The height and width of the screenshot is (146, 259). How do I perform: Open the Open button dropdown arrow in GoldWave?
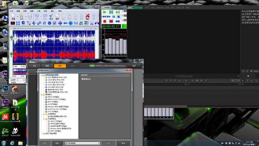pyautogui.click(x=26, y=16)
